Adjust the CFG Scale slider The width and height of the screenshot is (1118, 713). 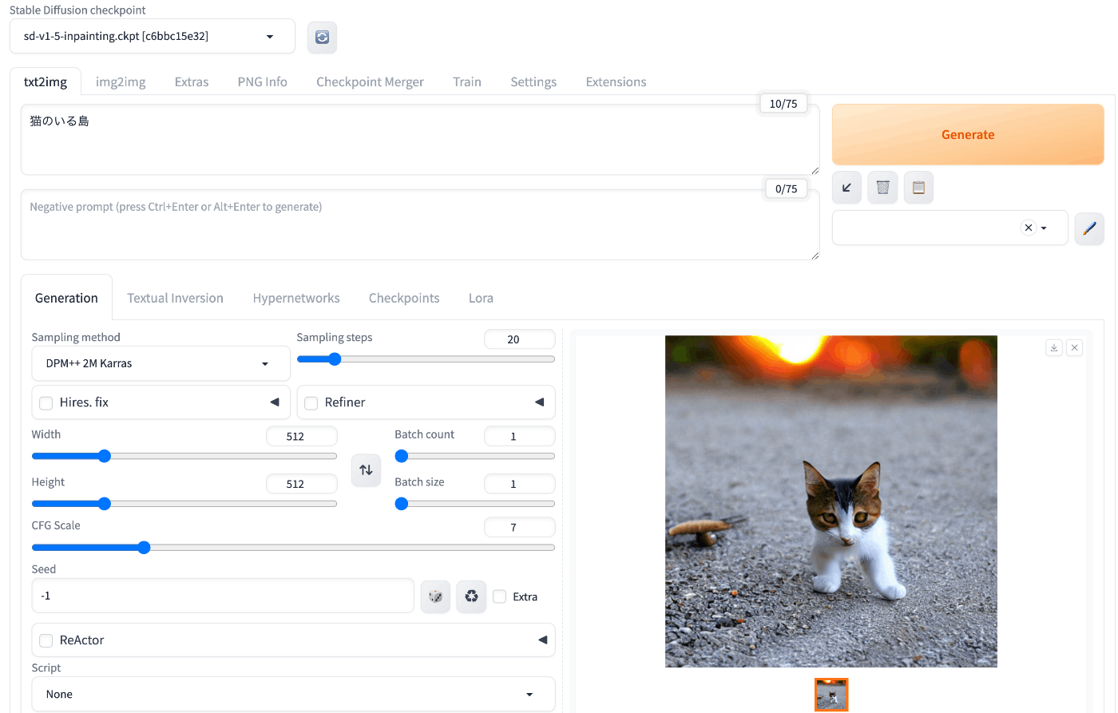tap(293, 548)
